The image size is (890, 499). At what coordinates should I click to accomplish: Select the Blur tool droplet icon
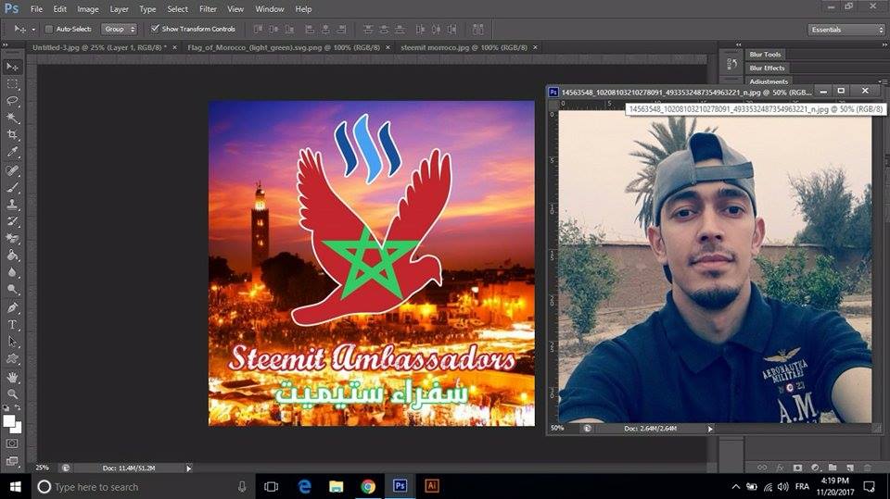[12, 272]
